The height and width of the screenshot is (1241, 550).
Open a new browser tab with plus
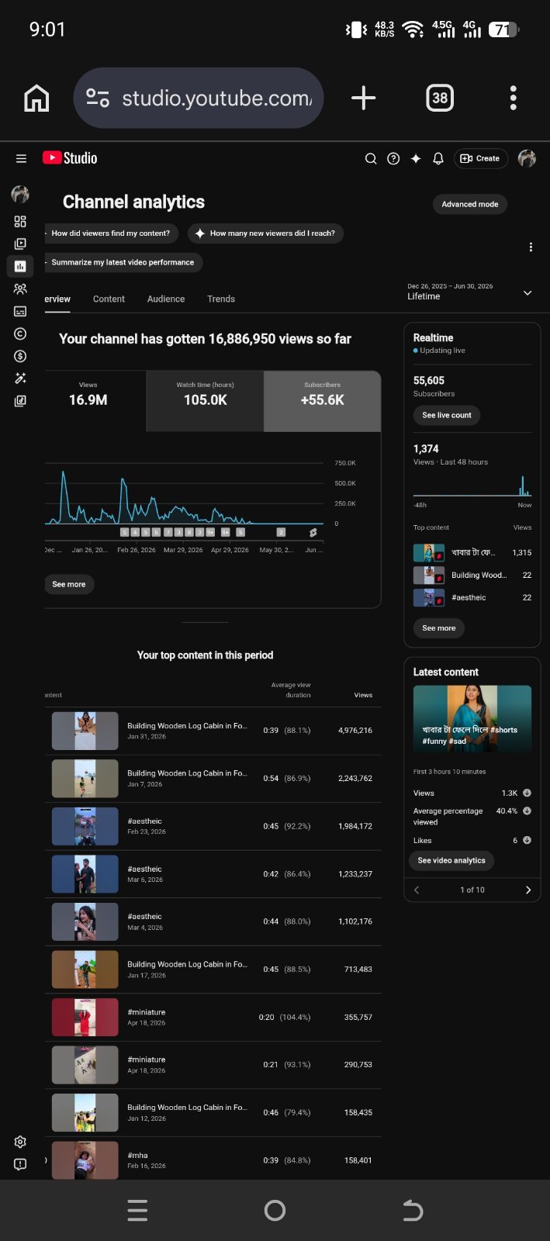pos(363,98)
